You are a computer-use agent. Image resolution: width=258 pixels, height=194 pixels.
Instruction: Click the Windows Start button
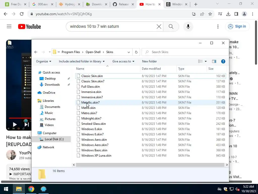pos(6,189)
